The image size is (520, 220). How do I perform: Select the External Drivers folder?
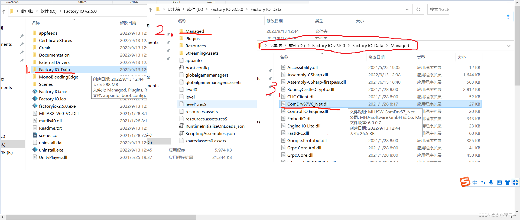pyautogui.click(x=54, y=62)
